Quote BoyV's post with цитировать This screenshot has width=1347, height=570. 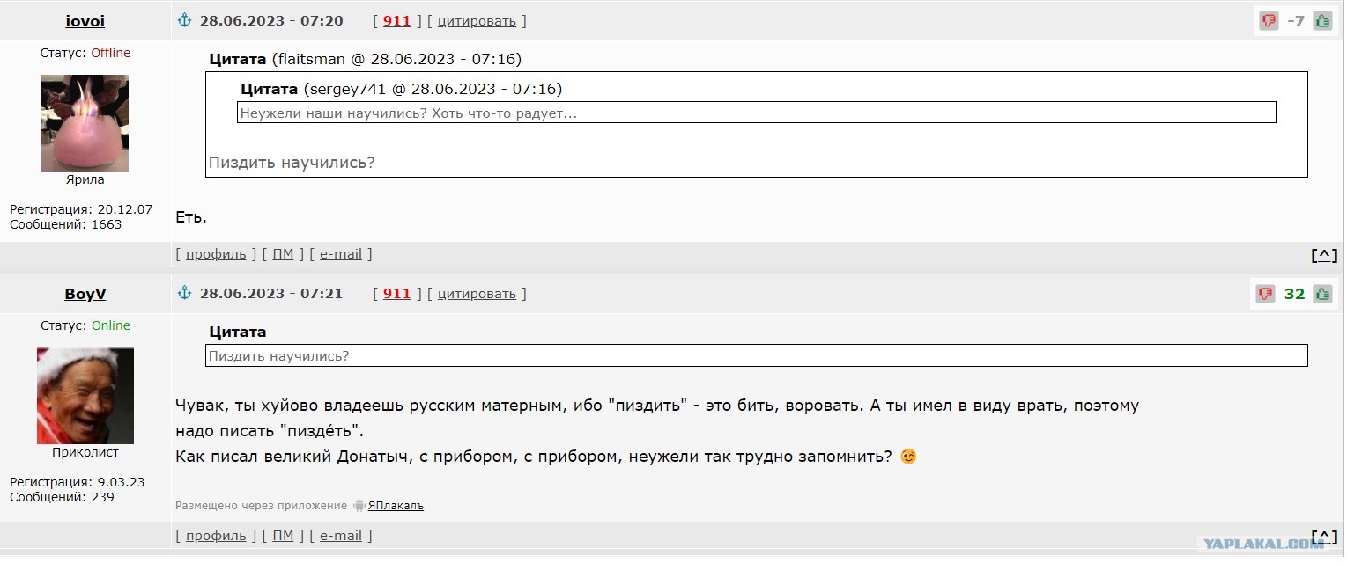click(477, 294)
